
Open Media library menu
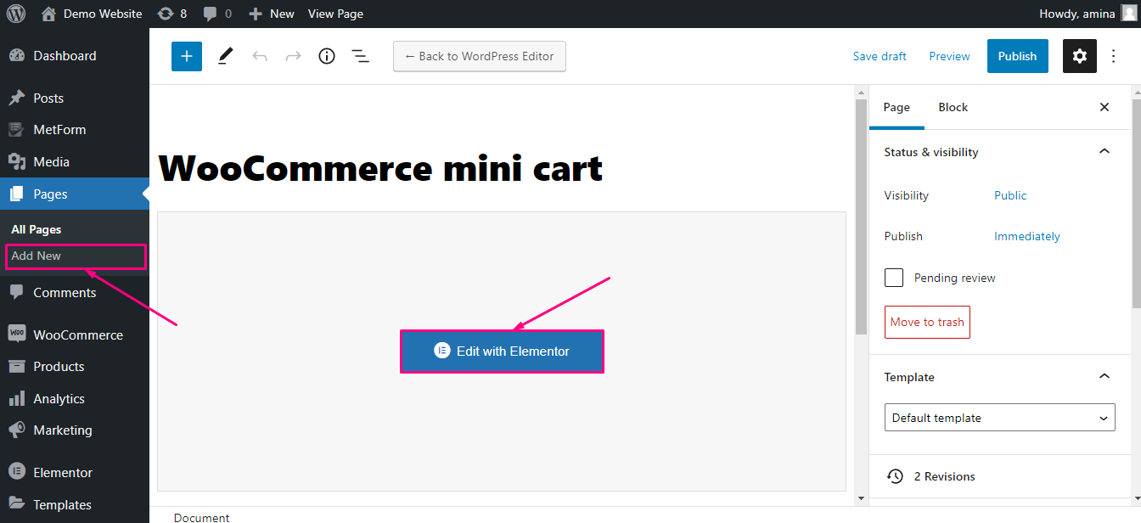point(75,162)
